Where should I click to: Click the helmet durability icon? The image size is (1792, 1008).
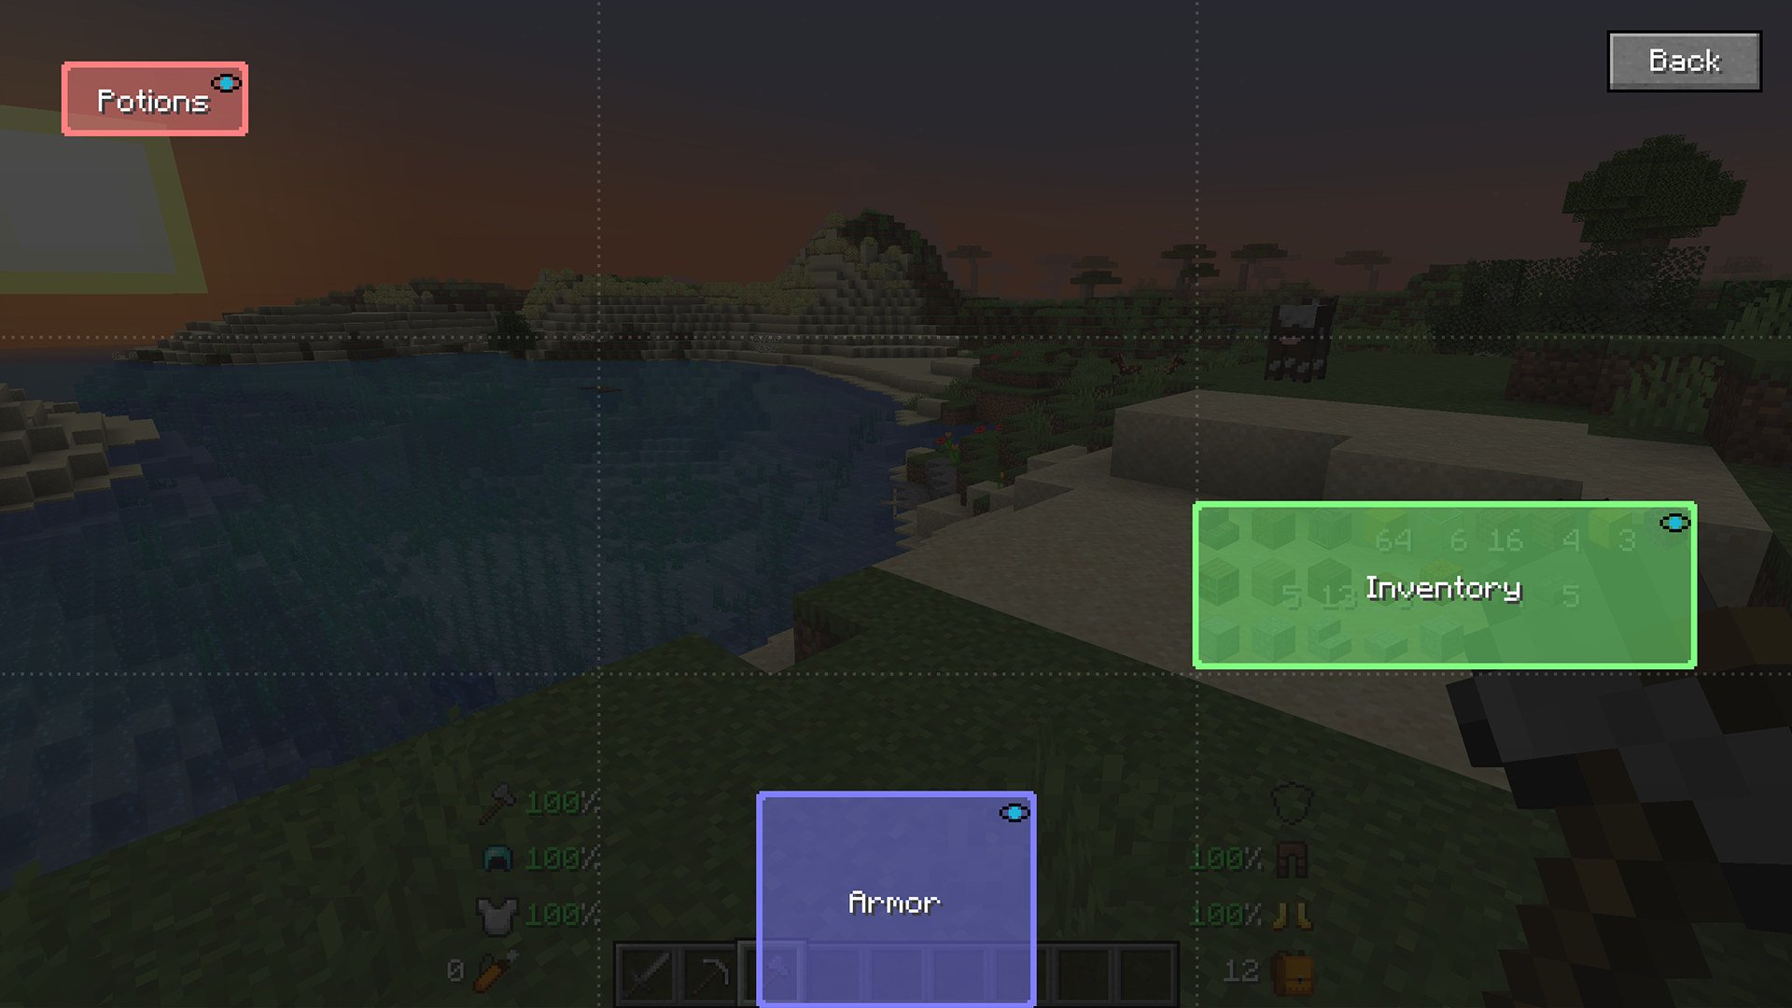click(497, 857)
